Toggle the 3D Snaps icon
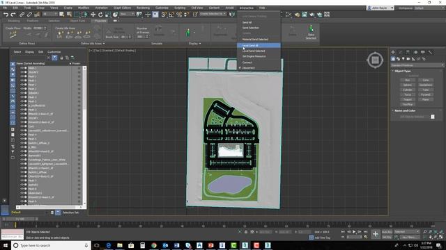The width and height of the screenshot is (446, 250). (x=164, y=15)
